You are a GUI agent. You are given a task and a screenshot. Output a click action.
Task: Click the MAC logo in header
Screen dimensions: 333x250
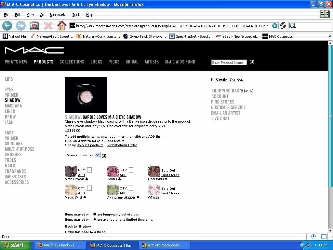coord(34,50)
